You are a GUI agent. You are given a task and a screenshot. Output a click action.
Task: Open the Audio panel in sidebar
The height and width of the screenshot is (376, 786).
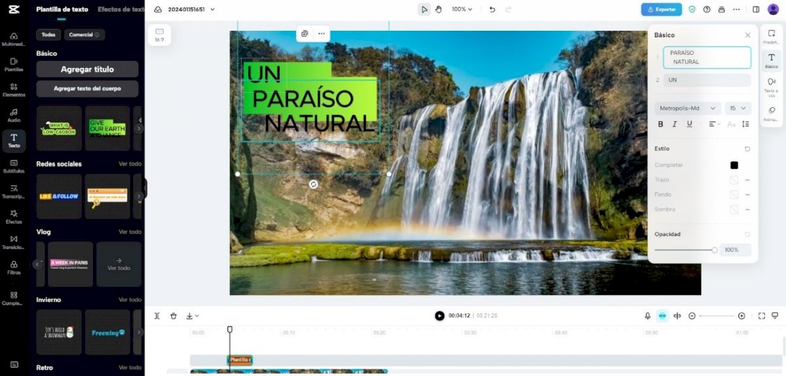tap(14, 115)
